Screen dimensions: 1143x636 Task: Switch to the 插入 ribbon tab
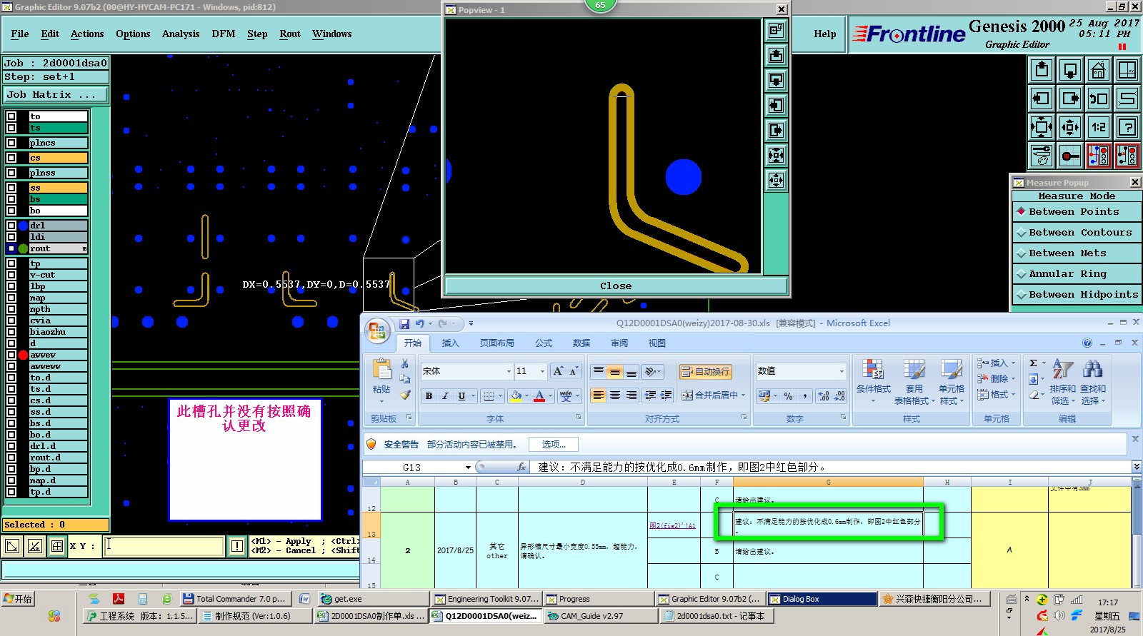(450, 343)
